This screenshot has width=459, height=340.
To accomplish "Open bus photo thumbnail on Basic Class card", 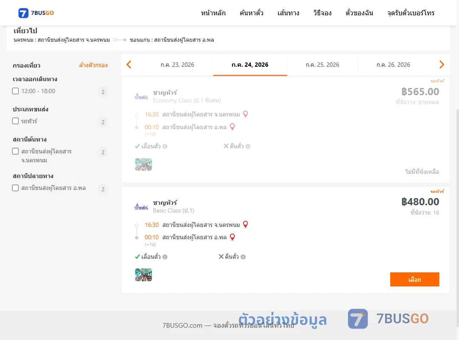I will (144, 275).
